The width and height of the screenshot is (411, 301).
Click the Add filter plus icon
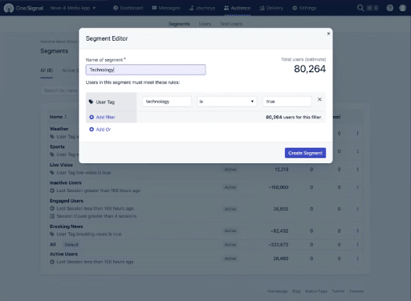tap(92, 117)
